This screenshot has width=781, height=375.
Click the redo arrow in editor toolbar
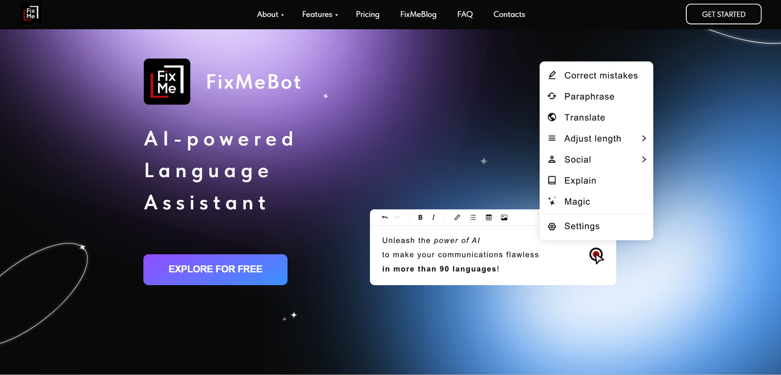tap(397, 217)
